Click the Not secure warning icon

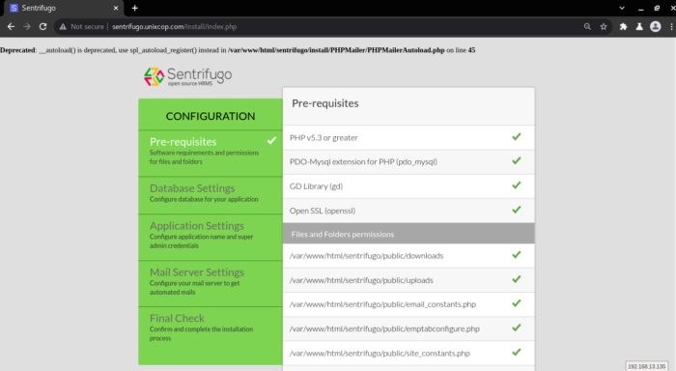63,27
